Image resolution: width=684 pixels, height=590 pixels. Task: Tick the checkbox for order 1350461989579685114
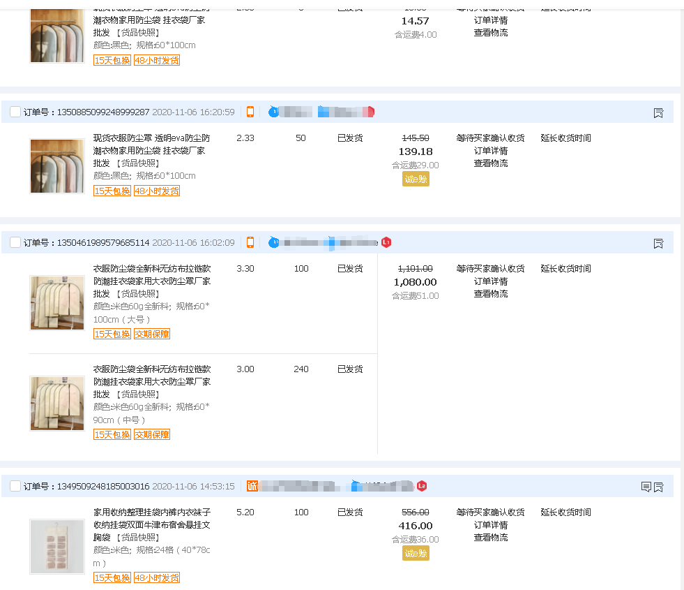[15, 242]
